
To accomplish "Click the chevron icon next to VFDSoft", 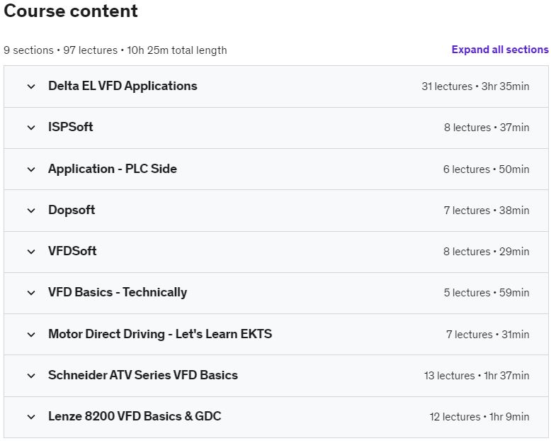I will (x=31, y=252).
